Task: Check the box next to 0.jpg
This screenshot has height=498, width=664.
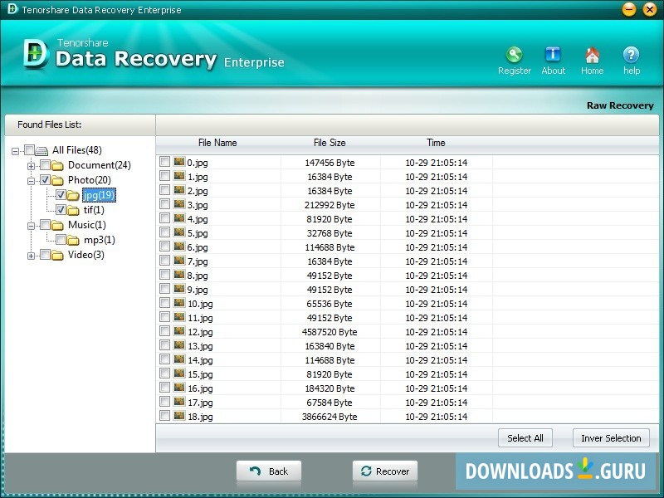Action: [164, 163]
